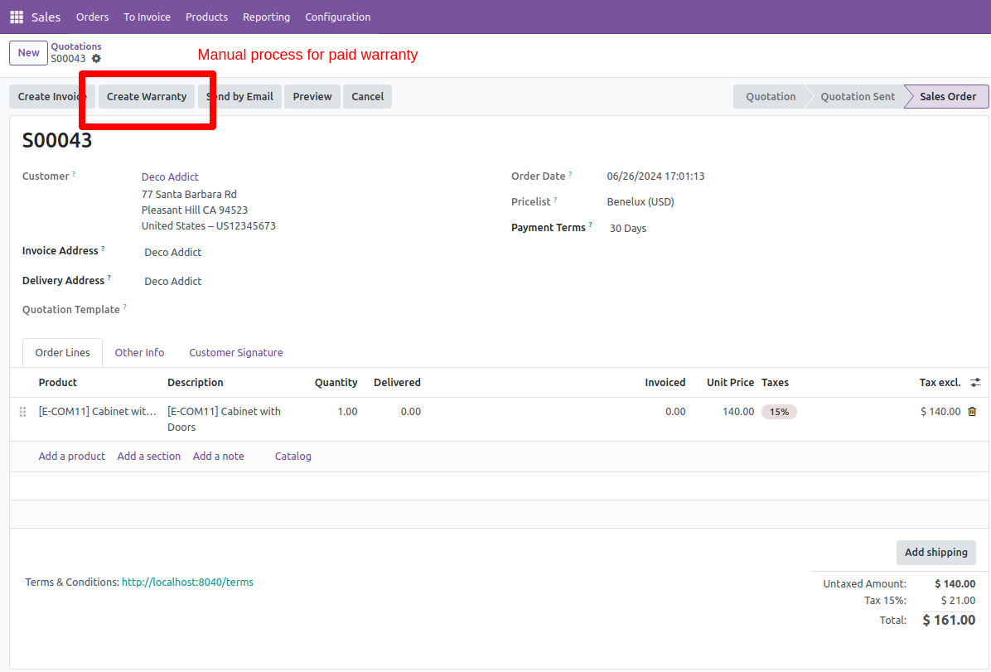Open the Pricelist field showing Benelux (USD)
Image resolution: width=991 pixels, height=672 pixels.
[640, 201]
